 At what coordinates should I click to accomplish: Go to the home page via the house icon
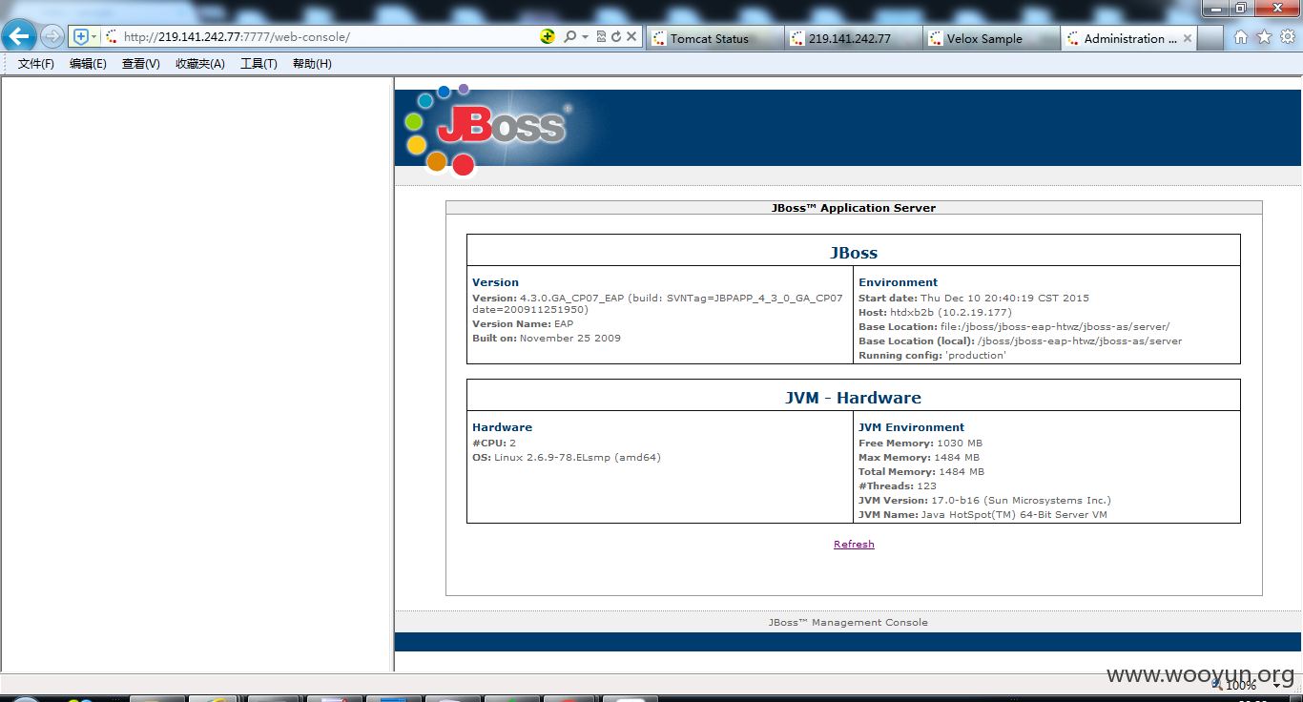point(1241,37)
